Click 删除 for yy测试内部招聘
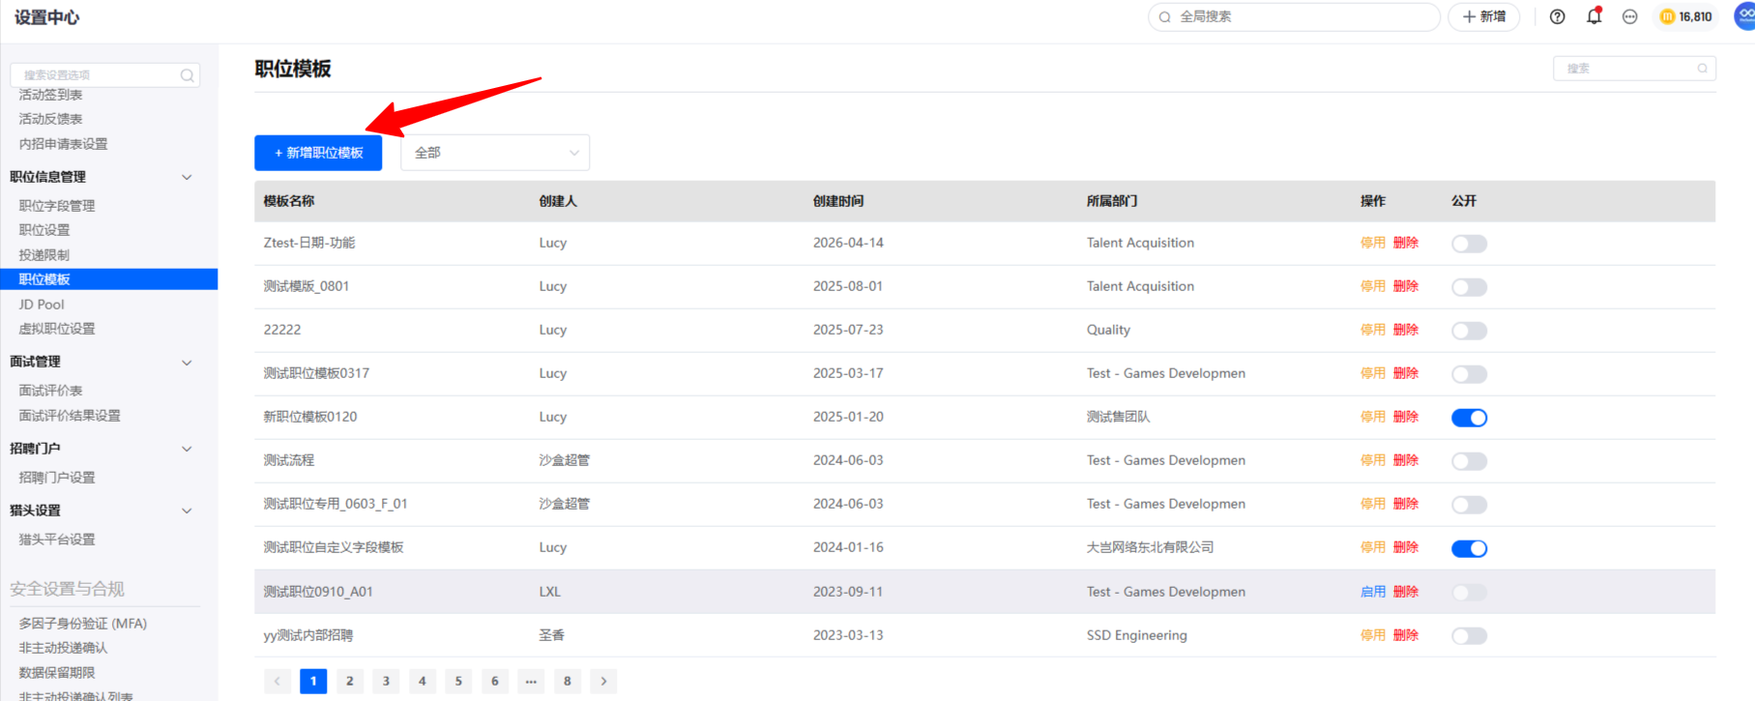The height and width of the screenshot is (701, 1755). 1406,635
